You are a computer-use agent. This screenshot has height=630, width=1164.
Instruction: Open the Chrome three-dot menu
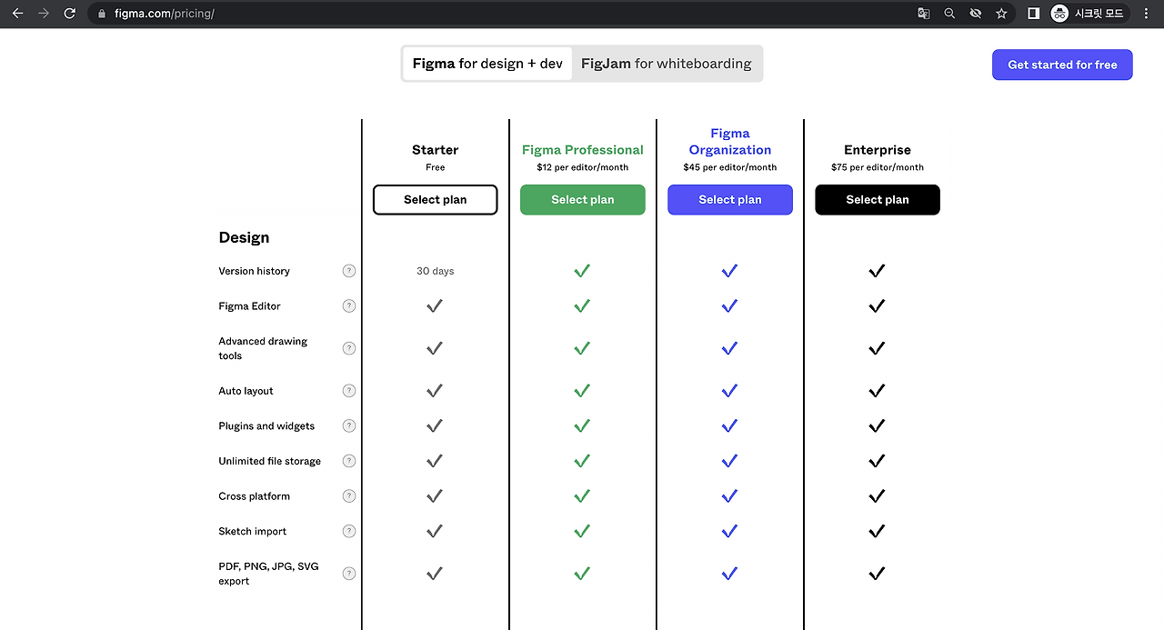tap(1146, 14)
